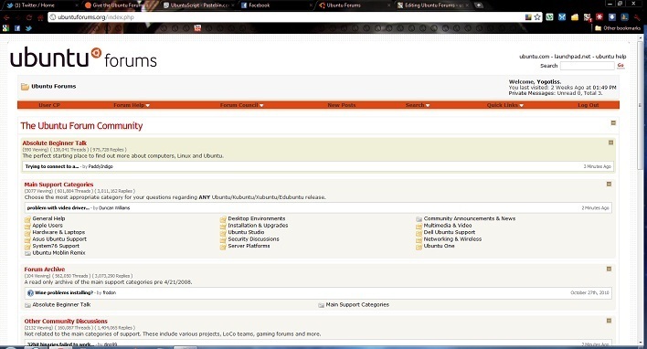Click the blue download arrow extension icon
Screen dimensions: 647x349
[x=612, y=17]
